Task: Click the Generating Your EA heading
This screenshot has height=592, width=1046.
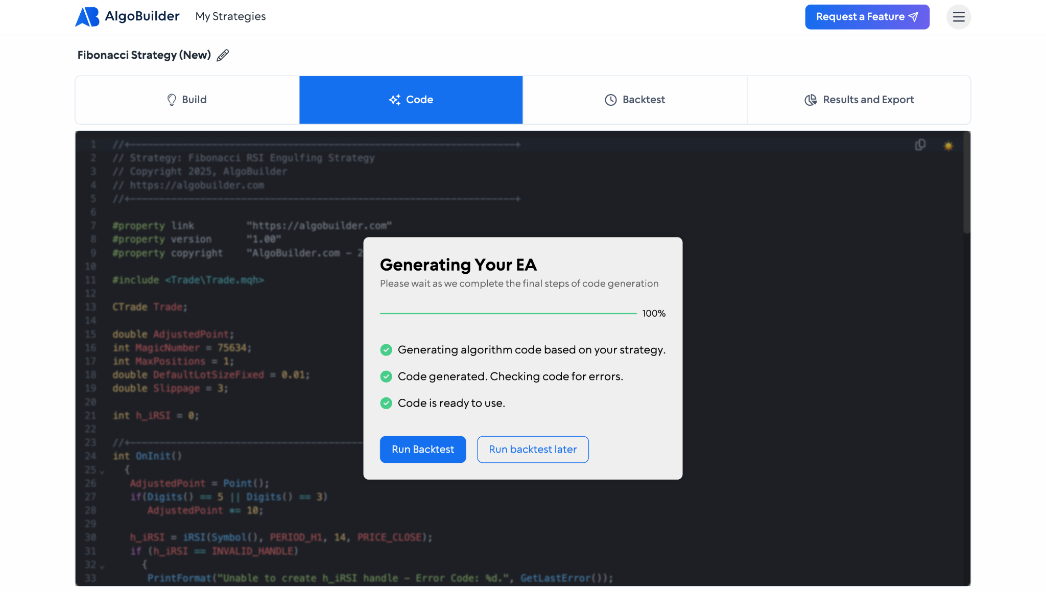Action: (x=458, y=265)
